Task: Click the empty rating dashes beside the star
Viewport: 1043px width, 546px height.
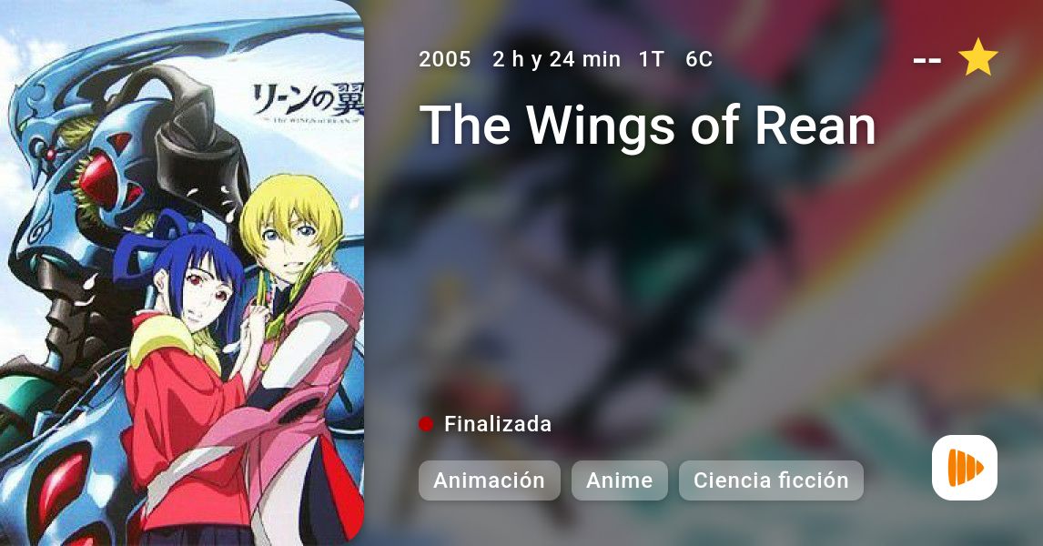Action: coord(927,60)
